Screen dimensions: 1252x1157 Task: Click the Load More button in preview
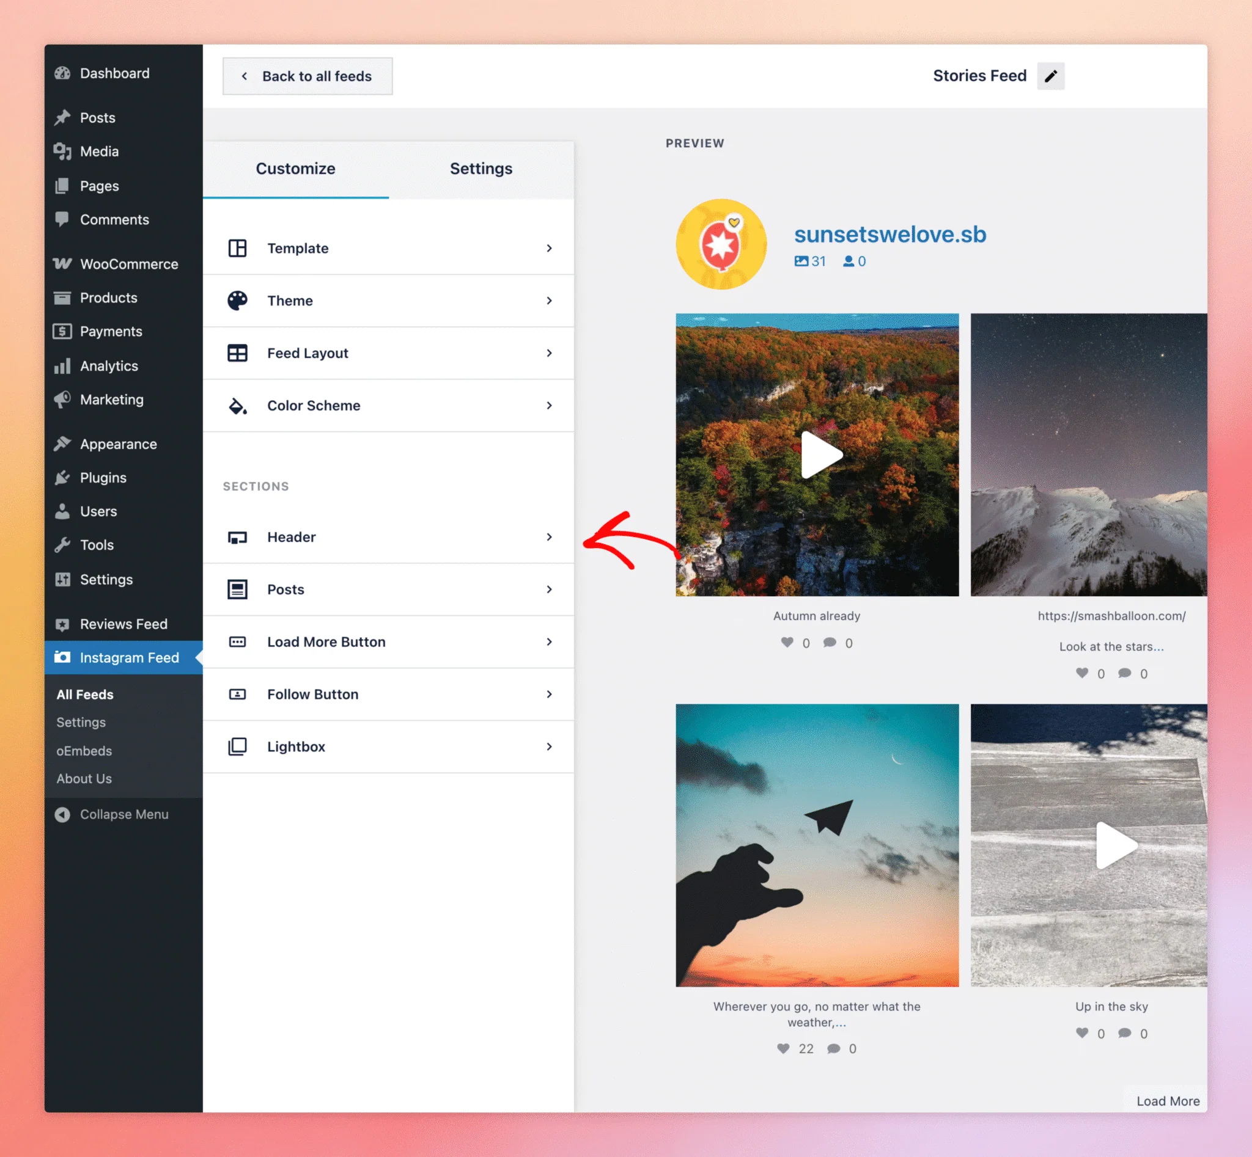point(1168,1101)
